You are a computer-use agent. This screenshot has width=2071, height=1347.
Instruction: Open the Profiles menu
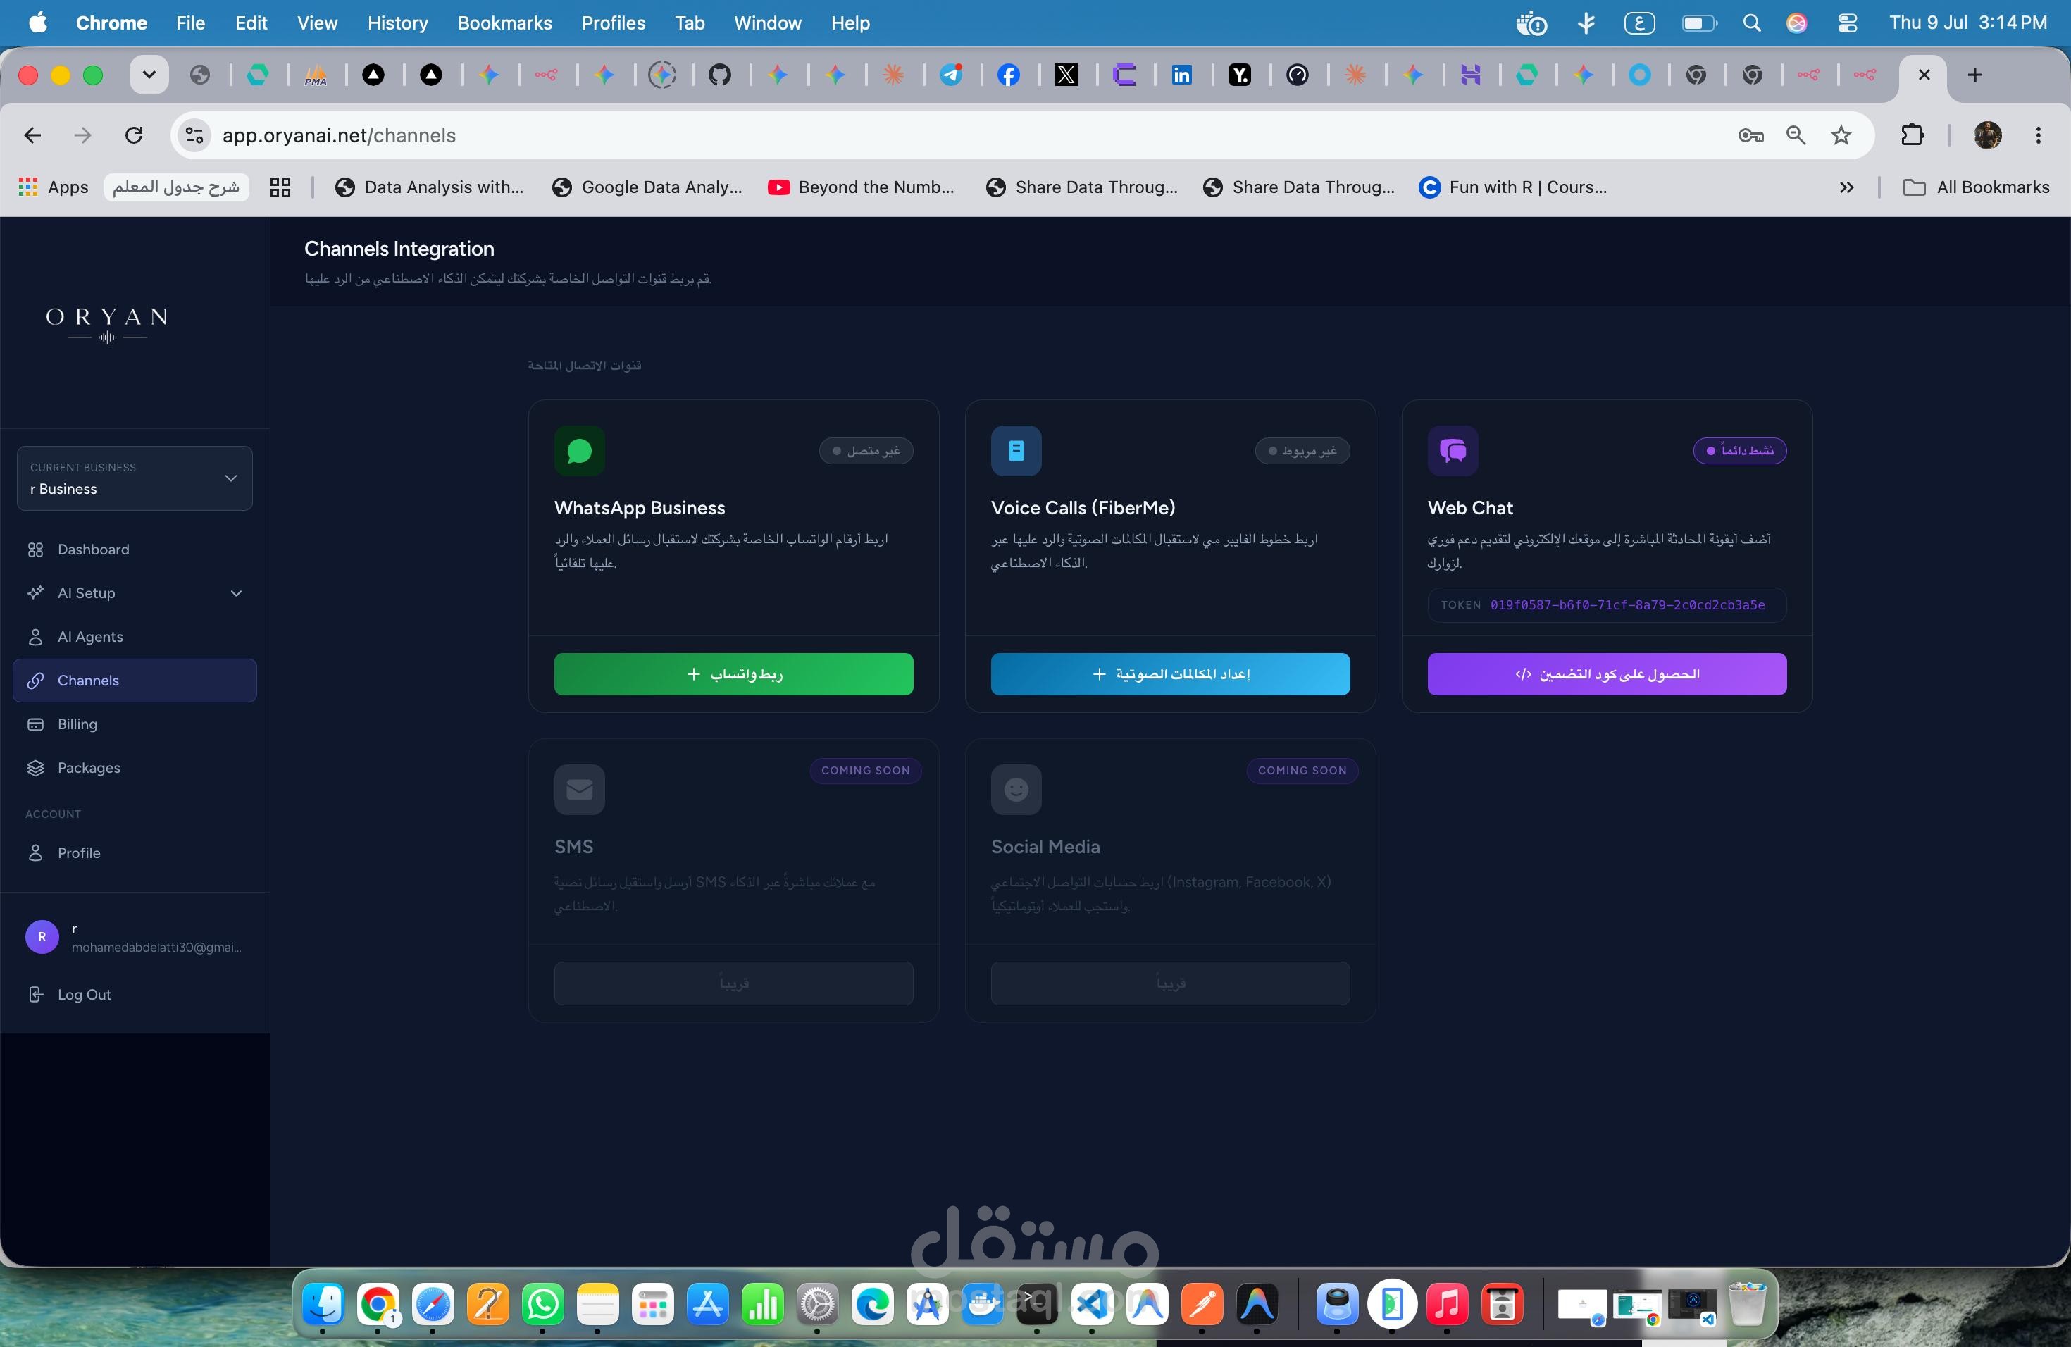pos(614,23)
